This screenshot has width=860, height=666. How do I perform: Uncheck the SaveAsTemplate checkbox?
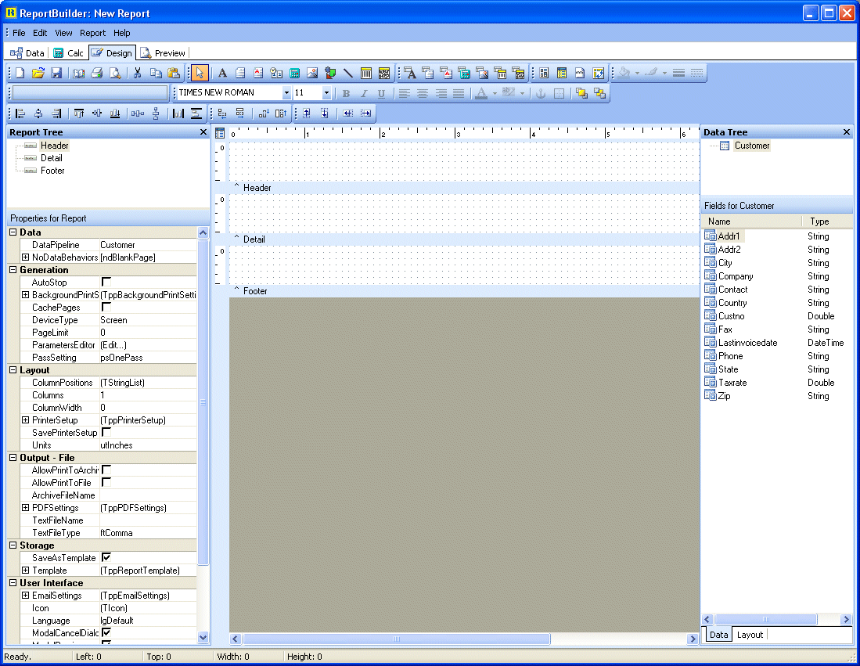click(x=106, y=557)
